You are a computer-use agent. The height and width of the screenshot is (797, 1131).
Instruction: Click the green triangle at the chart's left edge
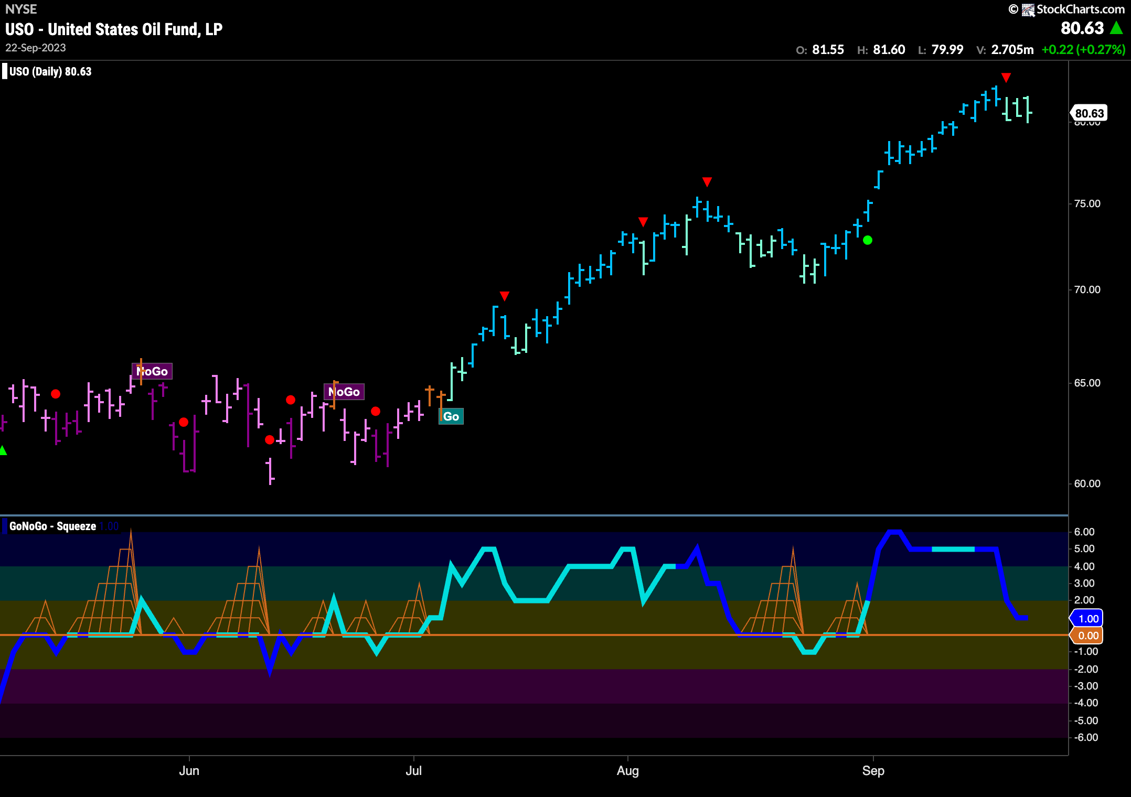pyautogui.click(x=3, y=450)
